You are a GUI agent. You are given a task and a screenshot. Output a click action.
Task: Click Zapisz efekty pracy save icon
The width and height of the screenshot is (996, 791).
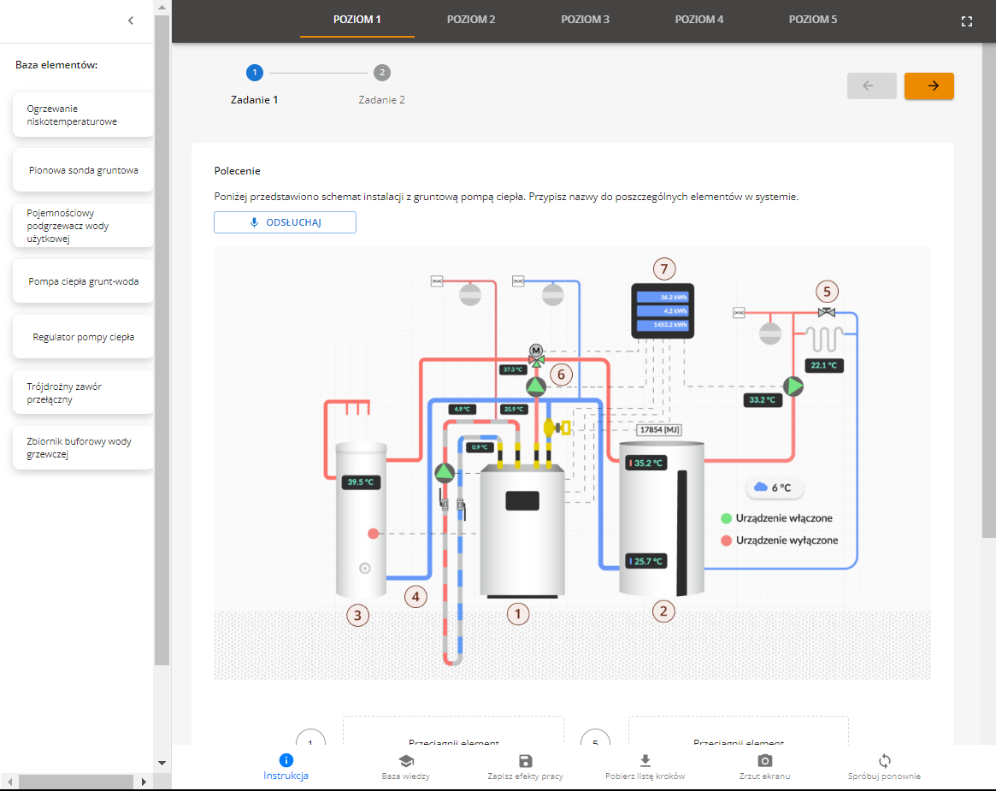[x=526, y=760]
